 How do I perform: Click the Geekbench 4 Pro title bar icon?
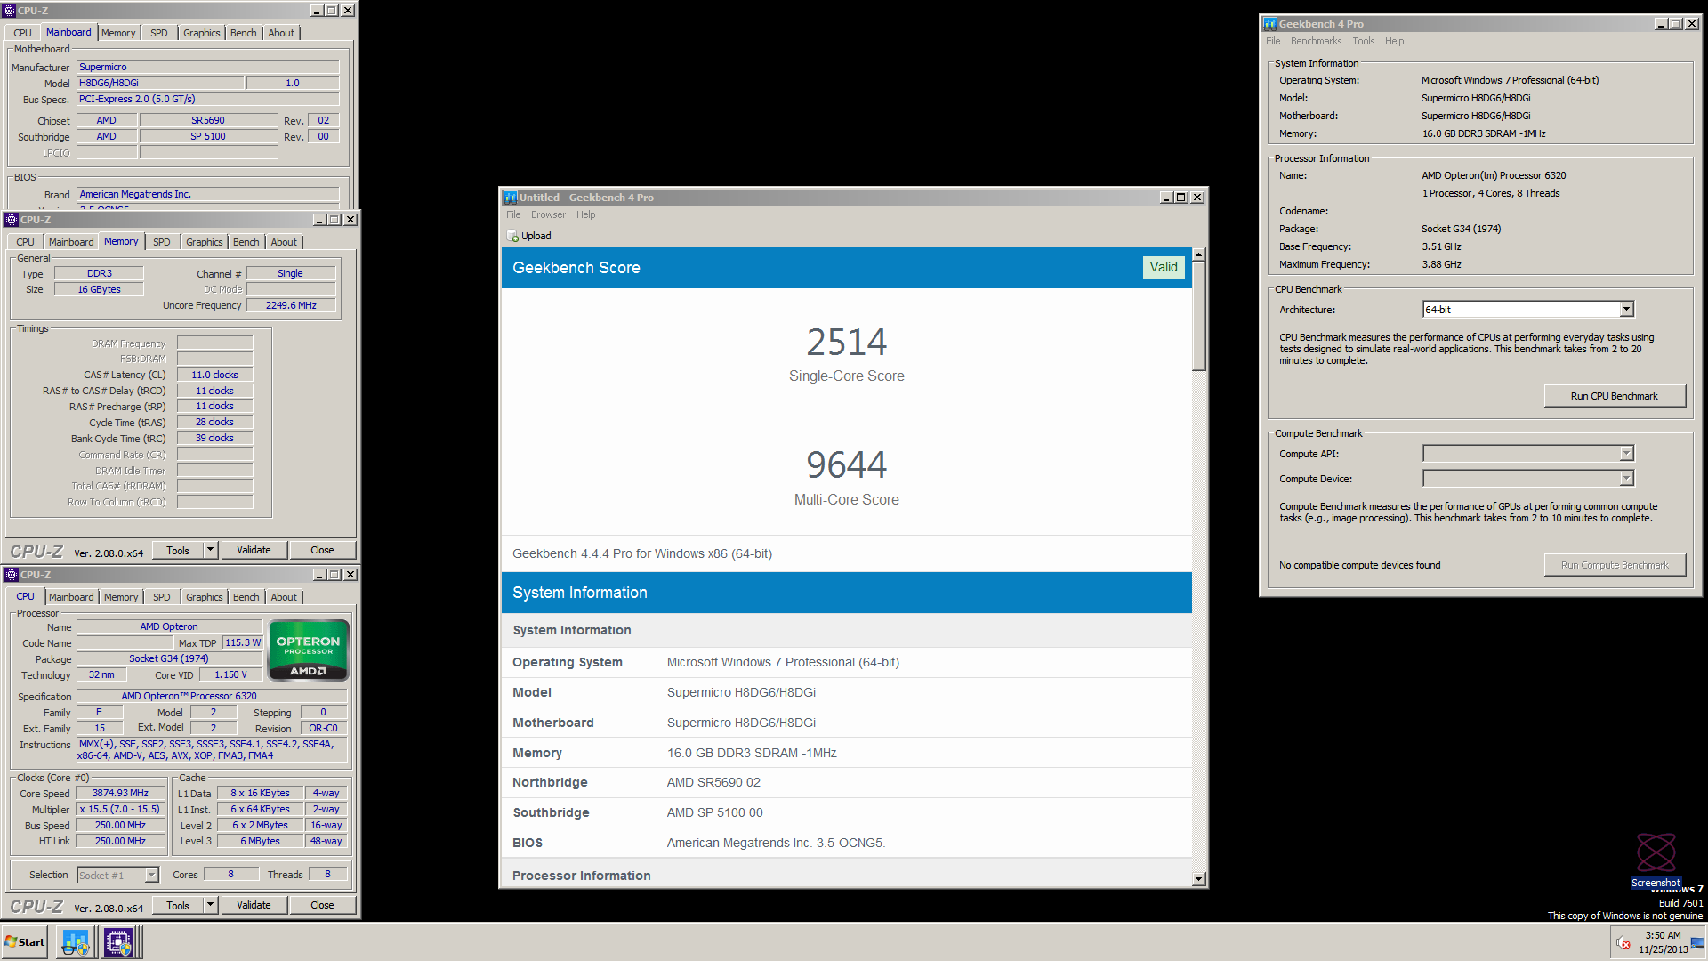click(x=1270, y=24)
